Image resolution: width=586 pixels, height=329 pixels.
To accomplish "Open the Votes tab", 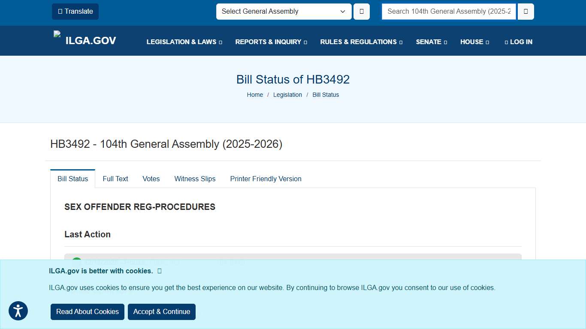I will (151, 179).
